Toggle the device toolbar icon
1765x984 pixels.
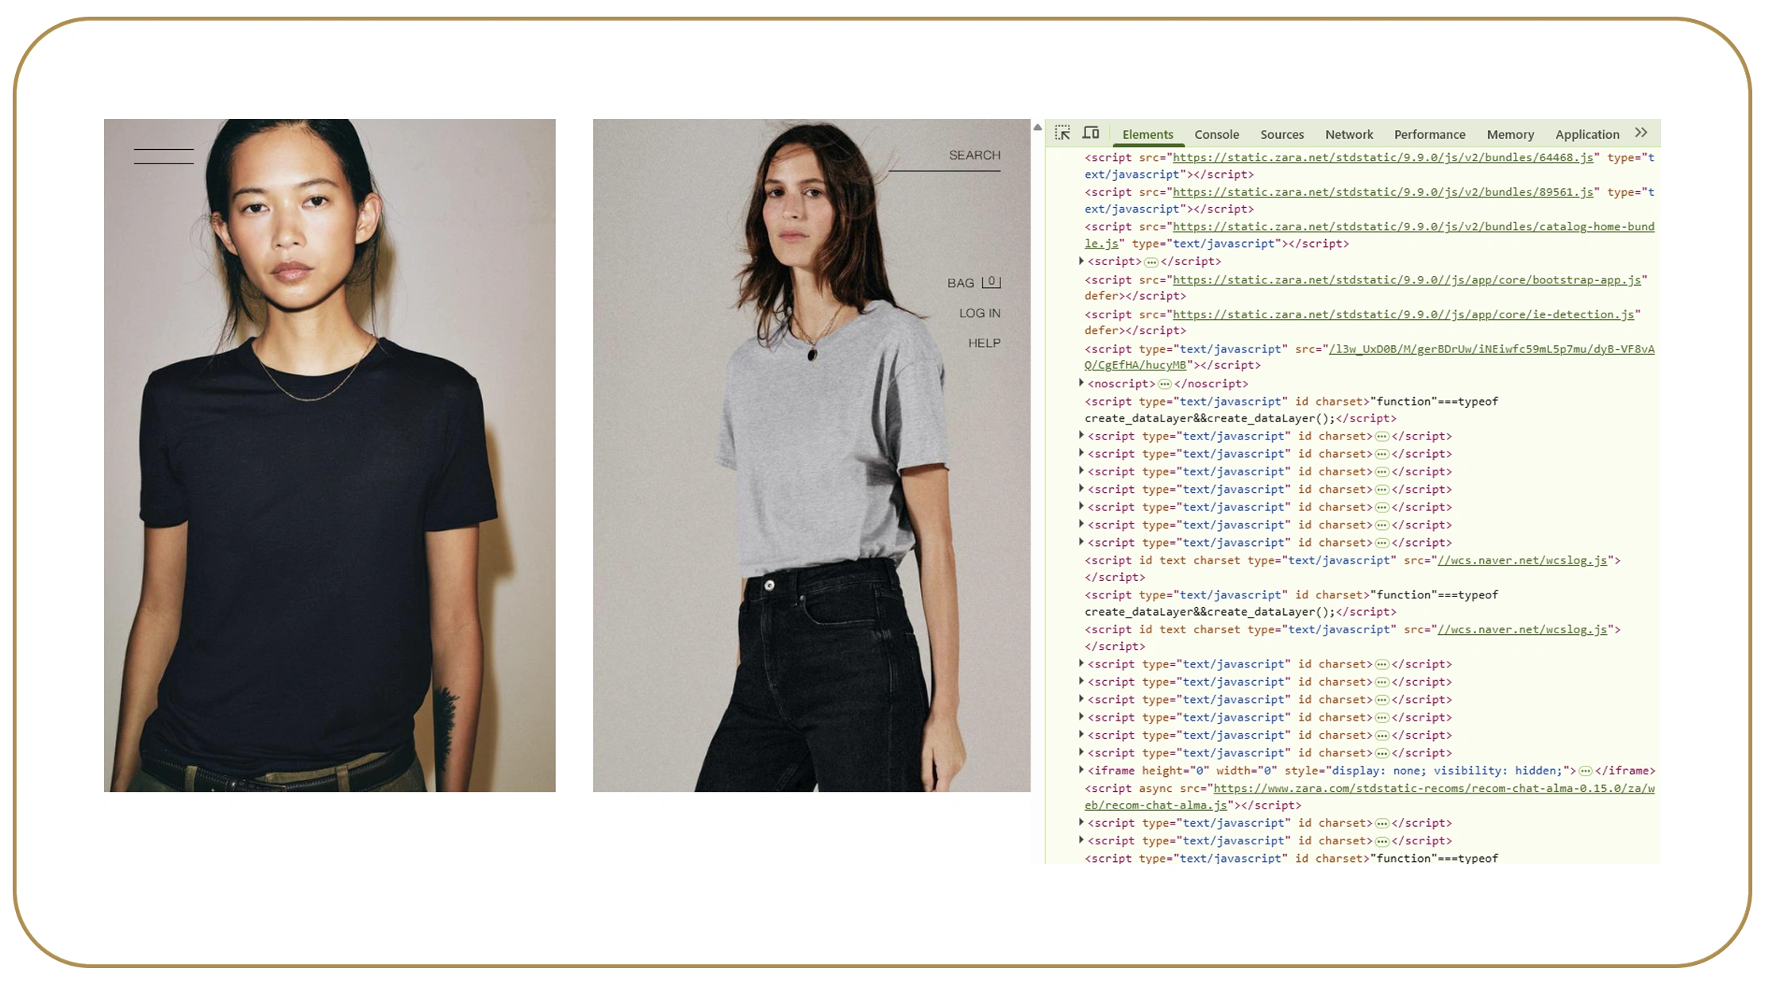point(1091,133)
